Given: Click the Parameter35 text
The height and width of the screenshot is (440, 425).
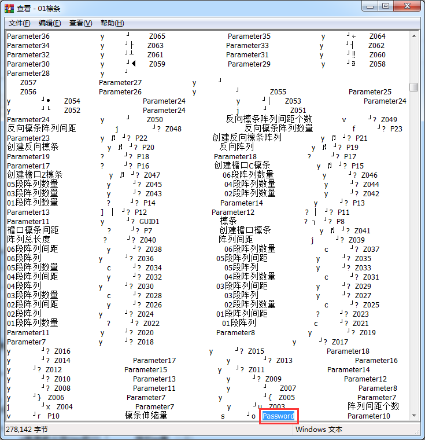Looking at the screenshot, I should tap(249, 36).
